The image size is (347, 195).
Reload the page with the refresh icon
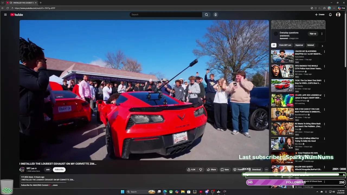(8, 8)
